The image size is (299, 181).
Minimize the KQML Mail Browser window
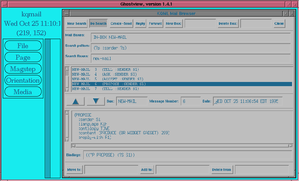click(286, 14)
